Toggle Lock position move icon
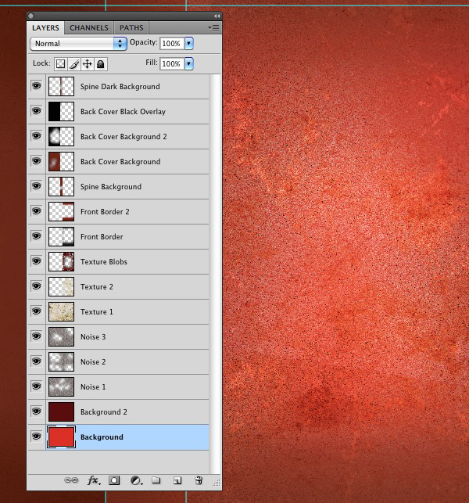Viewport: 469px width, 503px height. (88, 64)
